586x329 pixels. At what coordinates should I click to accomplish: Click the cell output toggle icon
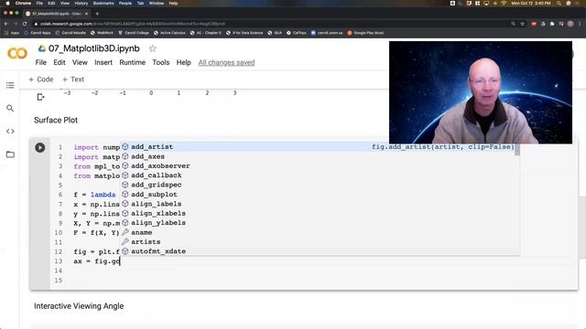[40, 98]
